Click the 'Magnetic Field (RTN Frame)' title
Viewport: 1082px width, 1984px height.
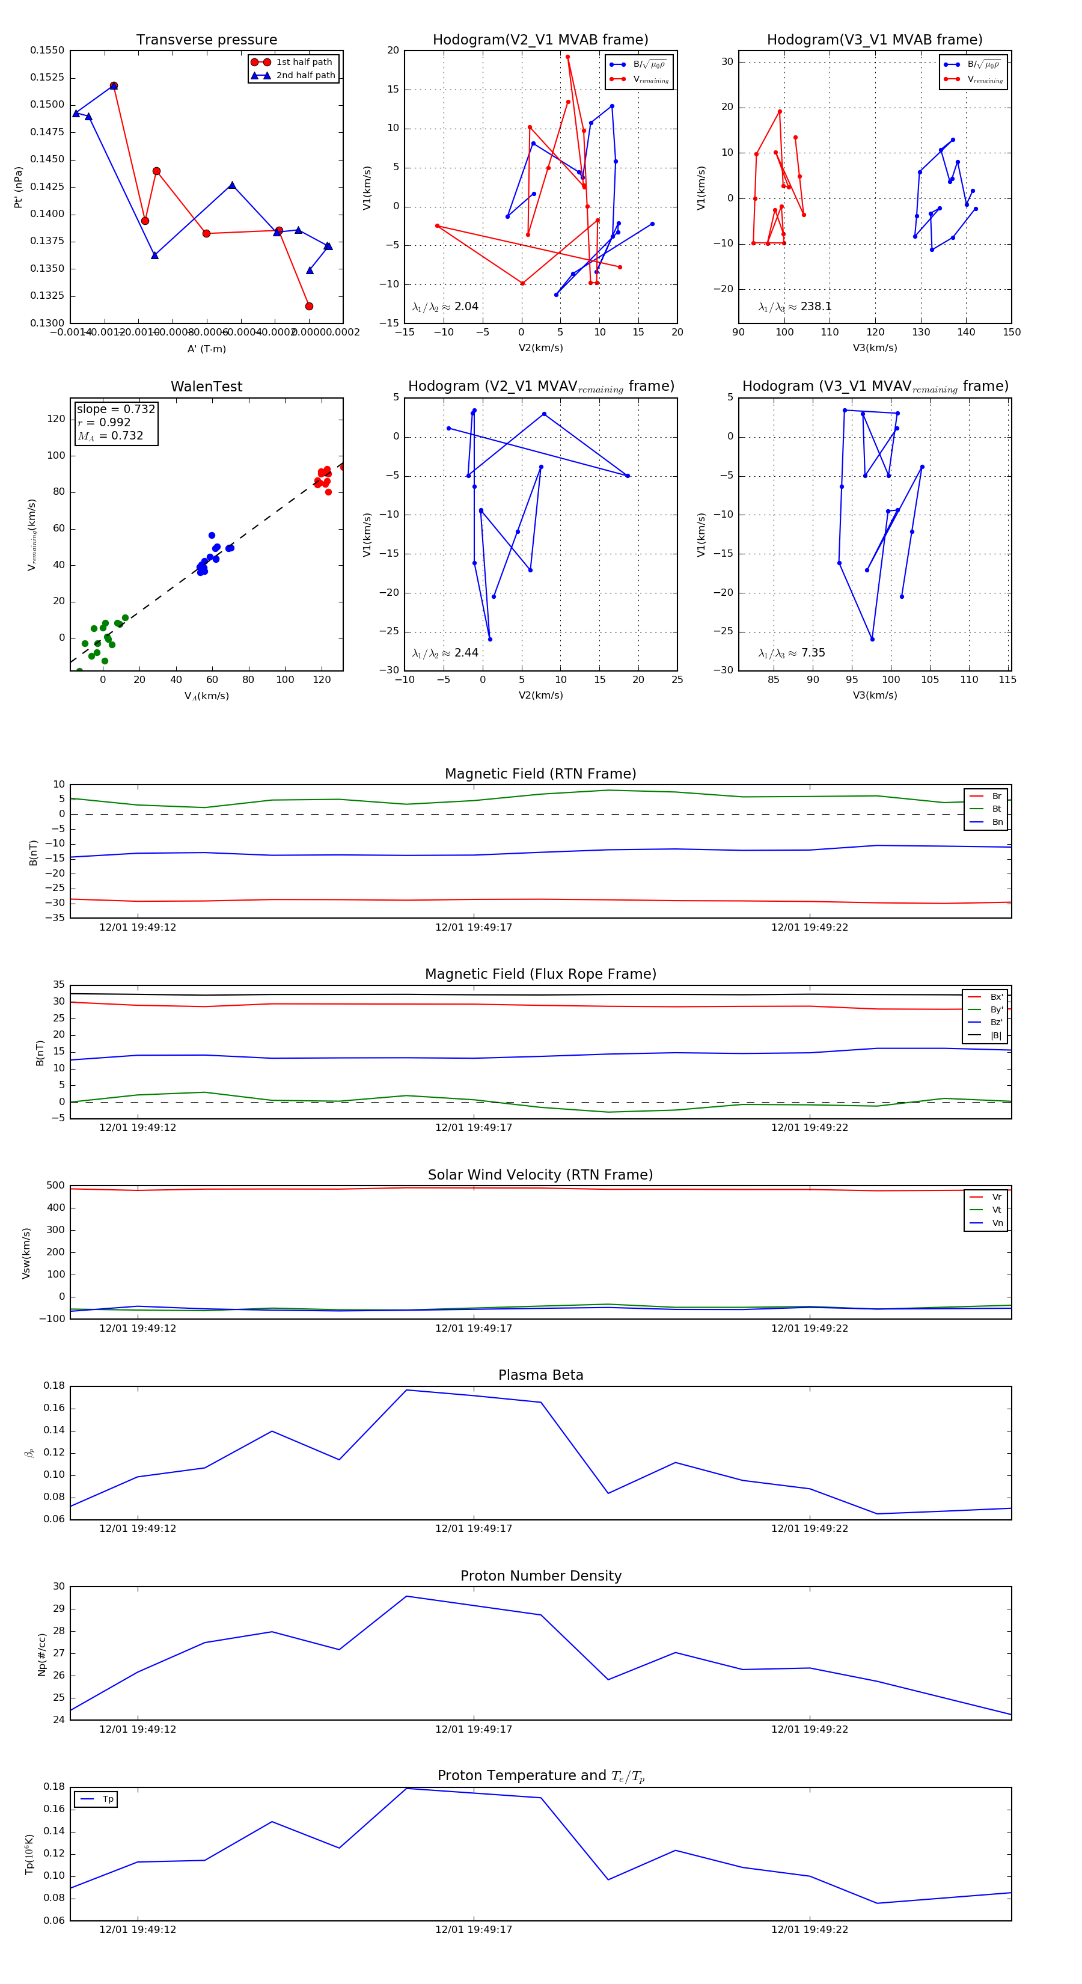[540, 774]
